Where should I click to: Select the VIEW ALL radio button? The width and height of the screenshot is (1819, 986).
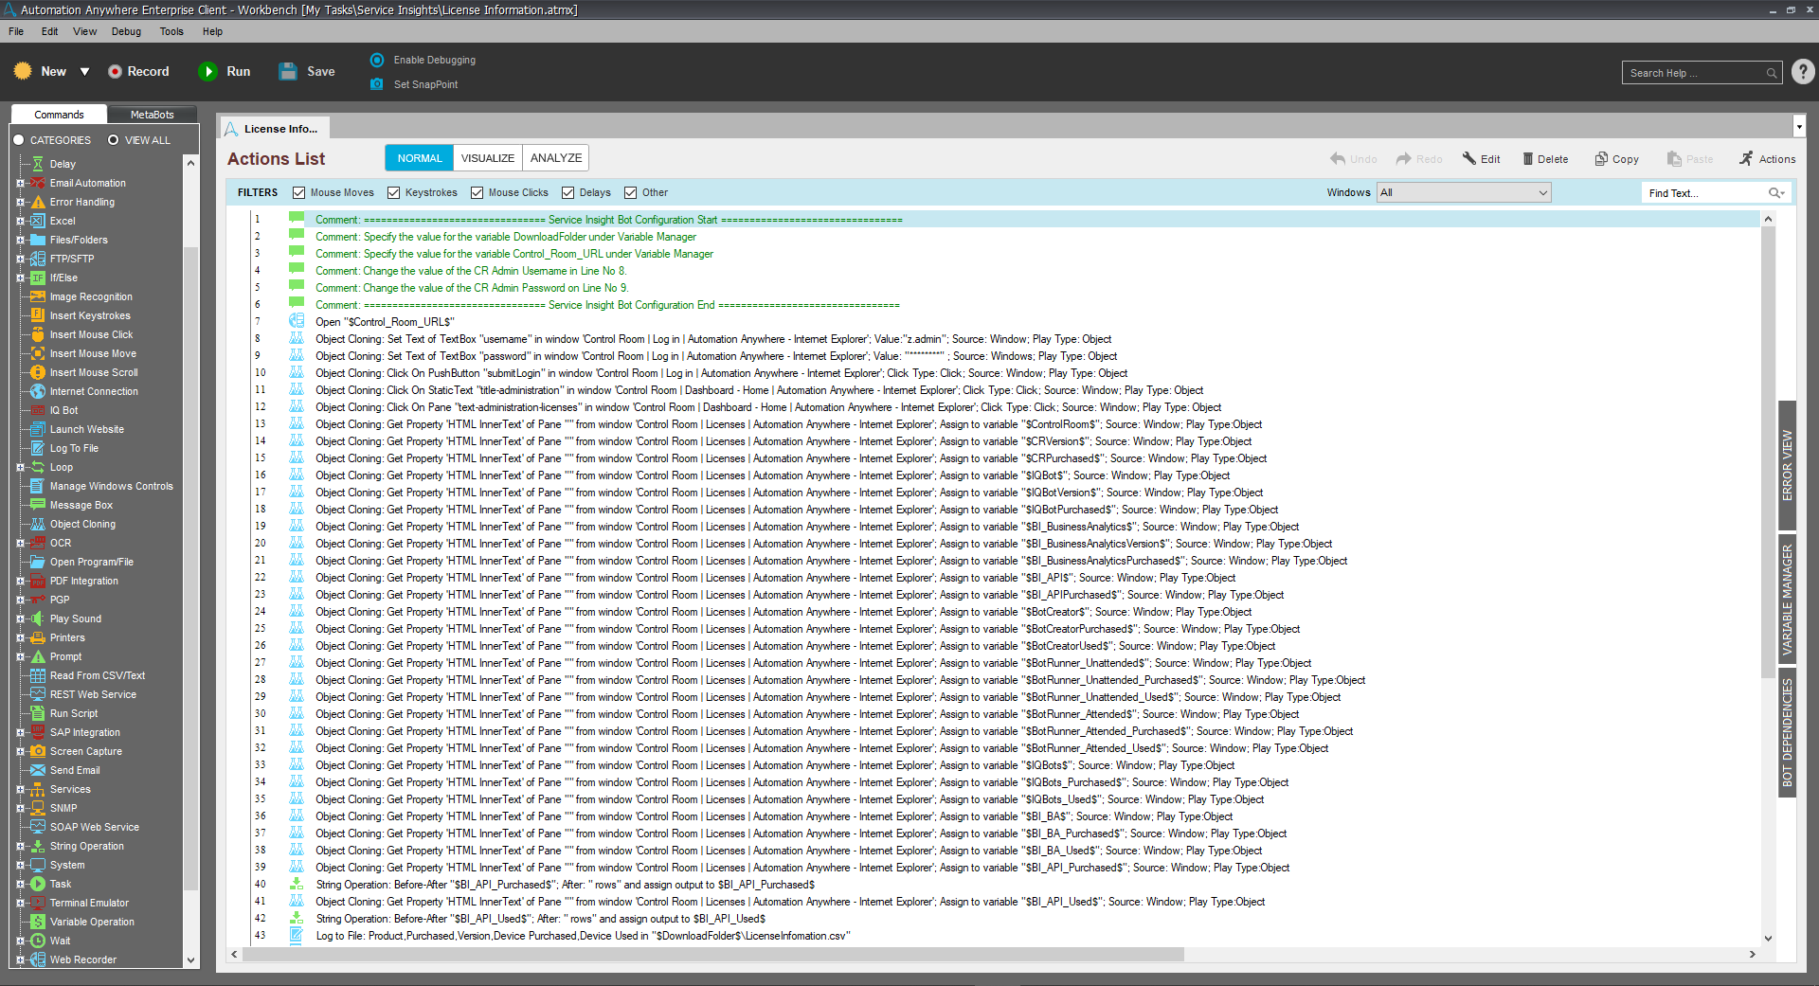pyautogui.click(x=114, y=140)
